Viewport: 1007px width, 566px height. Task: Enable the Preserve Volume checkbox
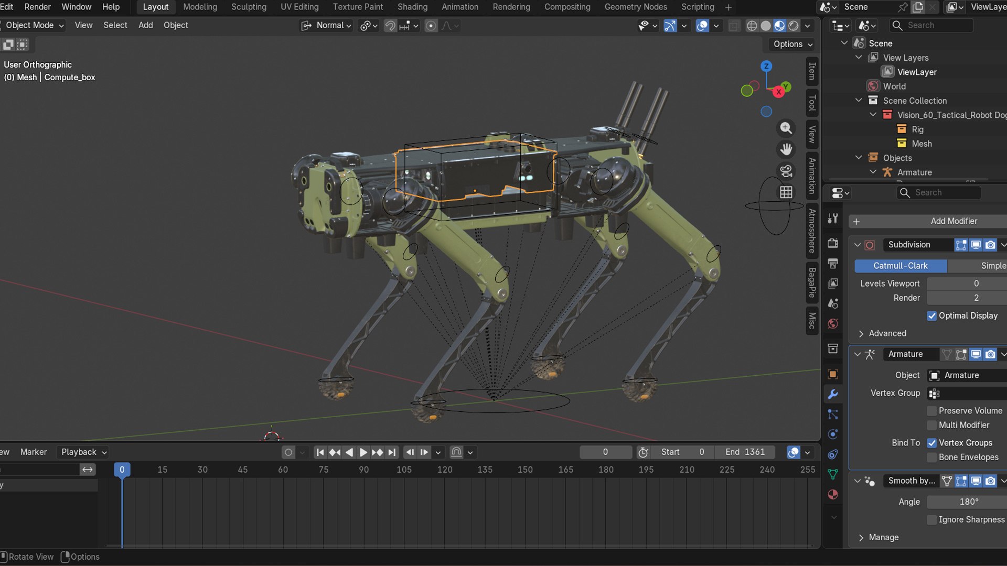coord(931,411)
